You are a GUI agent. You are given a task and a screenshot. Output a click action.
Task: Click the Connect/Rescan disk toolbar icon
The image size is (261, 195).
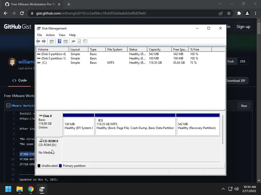(x=73, y=41)
